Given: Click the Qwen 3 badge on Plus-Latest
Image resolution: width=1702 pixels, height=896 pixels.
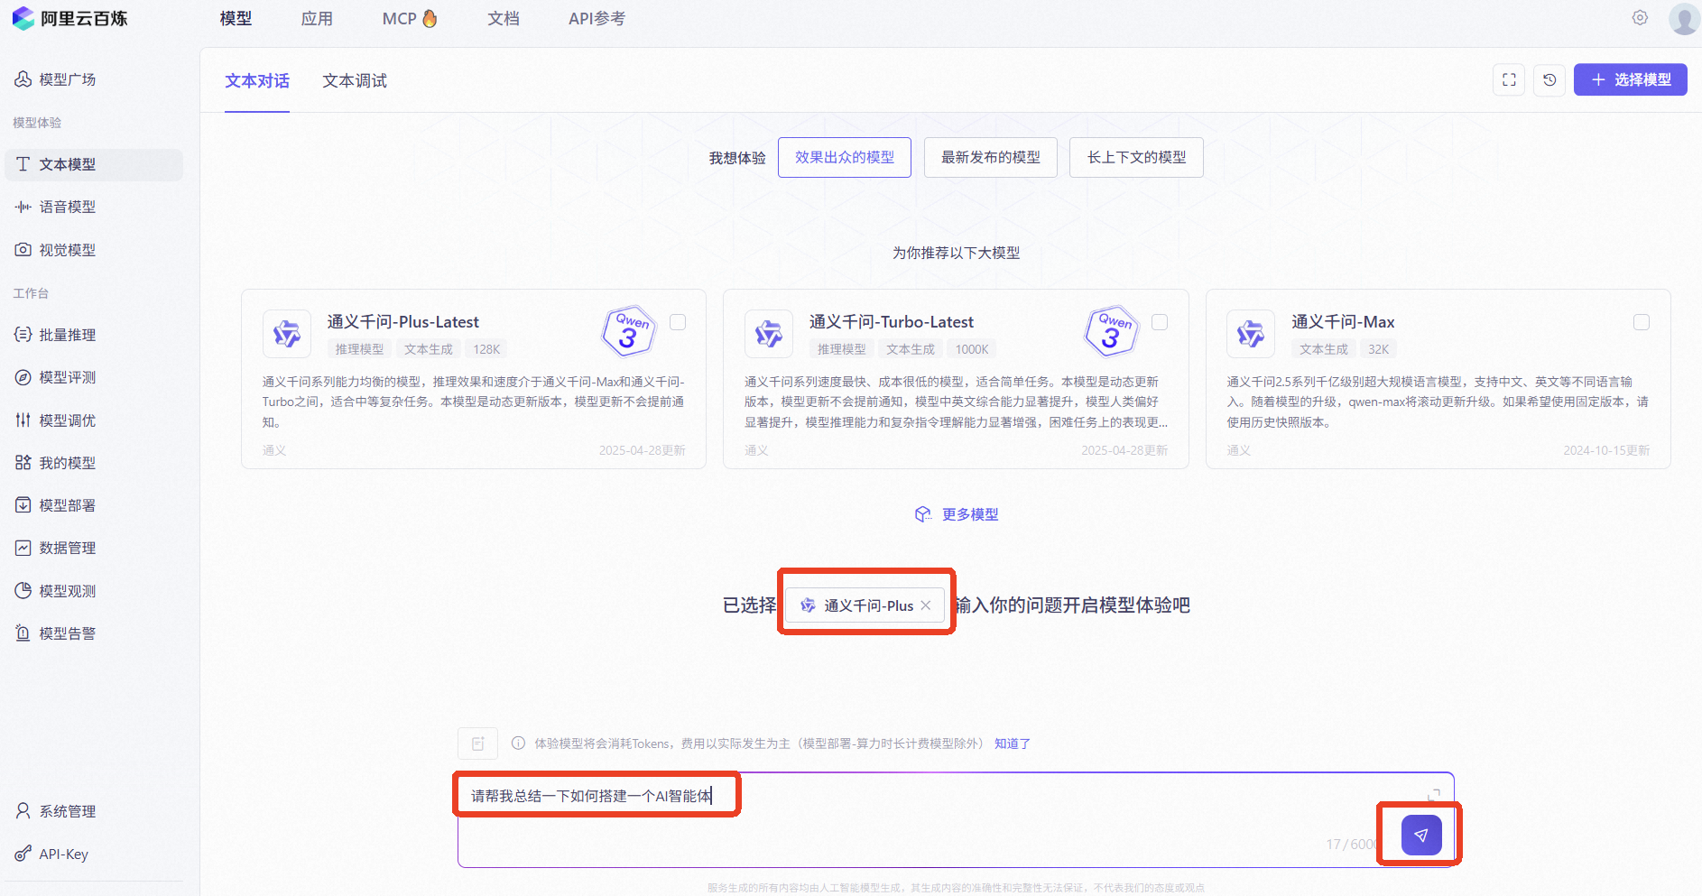Looking at the screenshot, I should [629, 332].
